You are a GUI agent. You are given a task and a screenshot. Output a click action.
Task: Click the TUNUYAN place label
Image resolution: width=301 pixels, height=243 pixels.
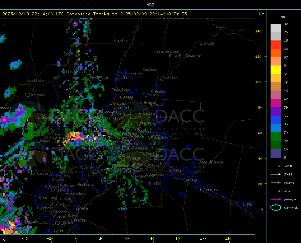78,221
